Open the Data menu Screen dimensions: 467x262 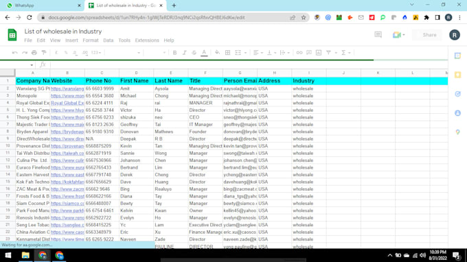tap(109, 40)
